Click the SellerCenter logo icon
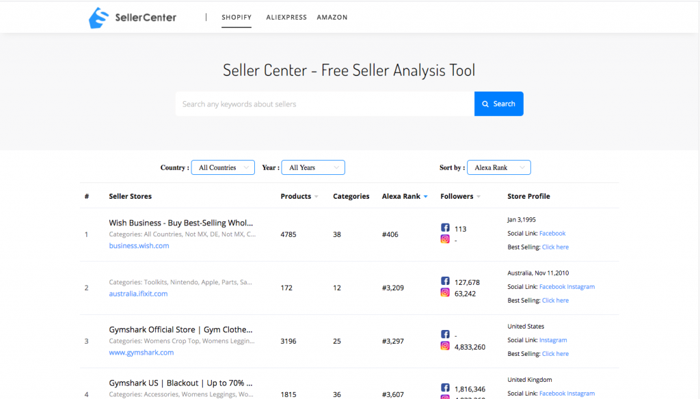This screenshot has width=700, height=399. pyautogui.click(x=98, y=18)
